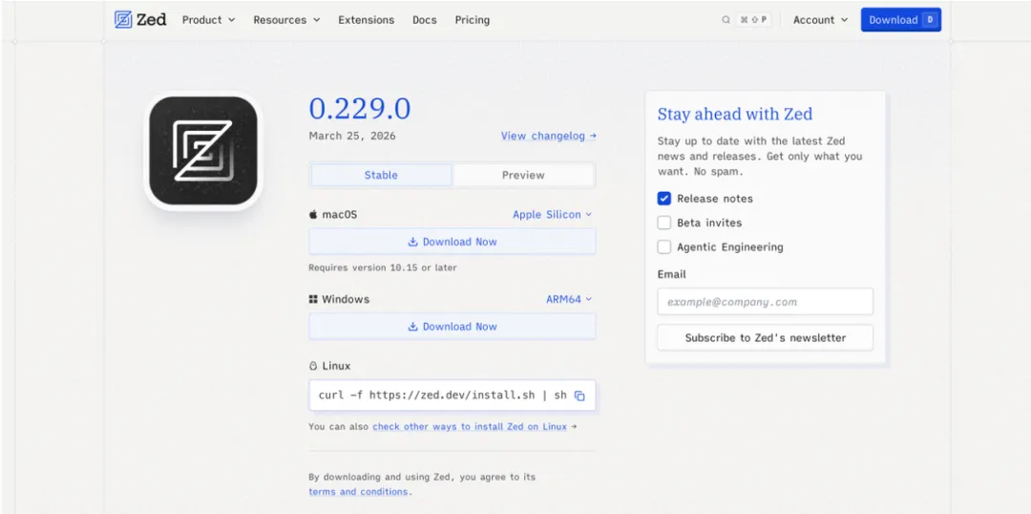Image resolution: width=1031 pixels, height=514 pixels.
Task: Click the header Download button
Action: point(901,20)
